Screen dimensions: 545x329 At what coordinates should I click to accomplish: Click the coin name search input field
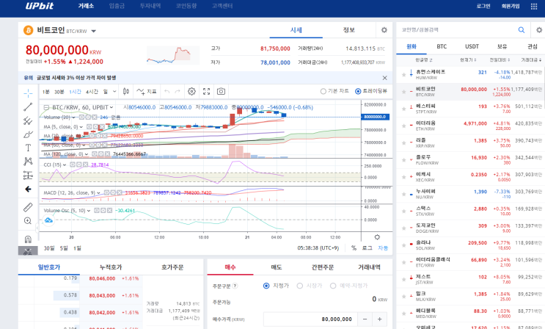click(x=457, y=30)
